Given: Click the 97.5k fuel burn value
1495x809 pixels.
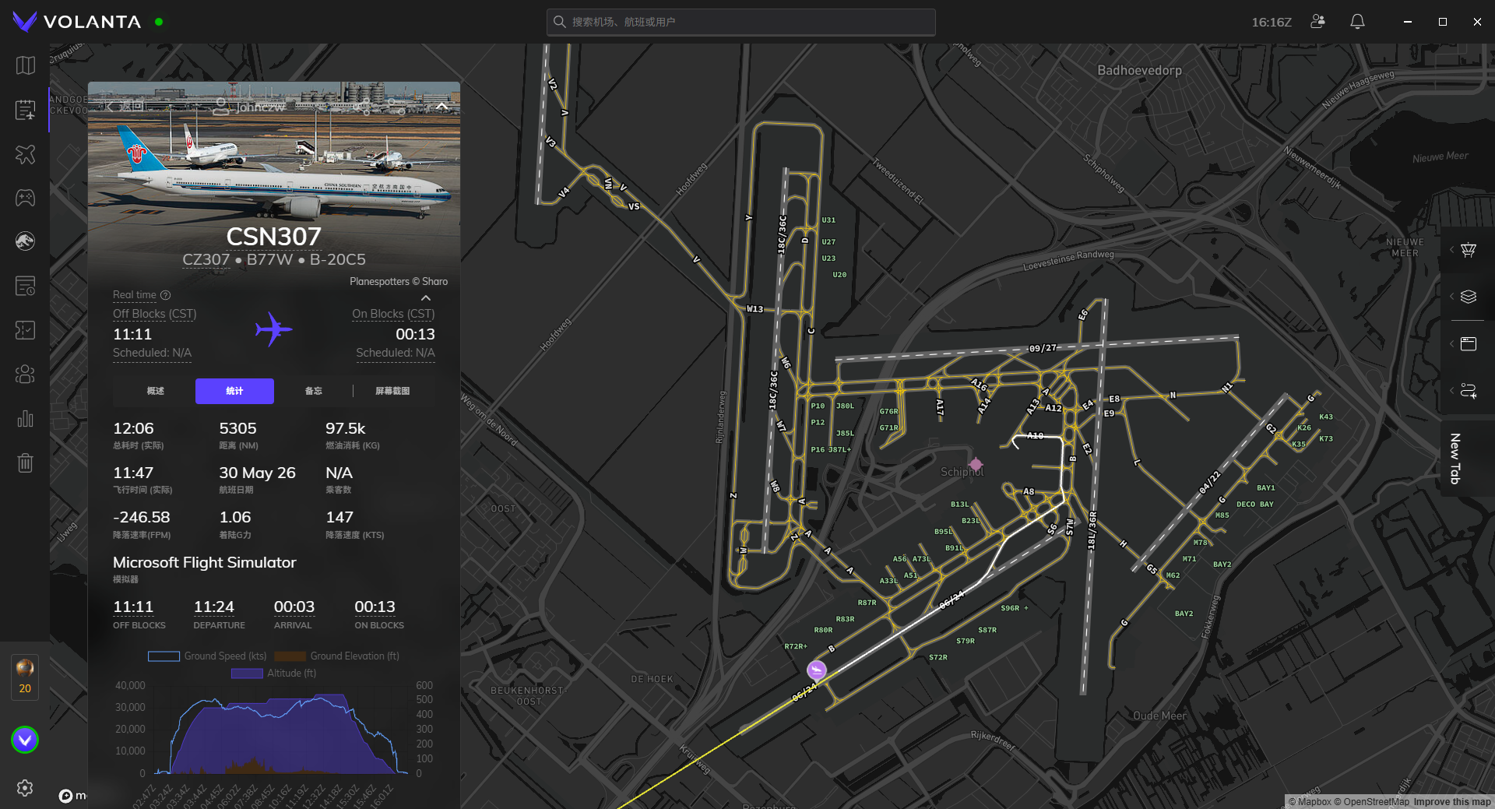Looking at the screenshot, I should tap(345, 428).
